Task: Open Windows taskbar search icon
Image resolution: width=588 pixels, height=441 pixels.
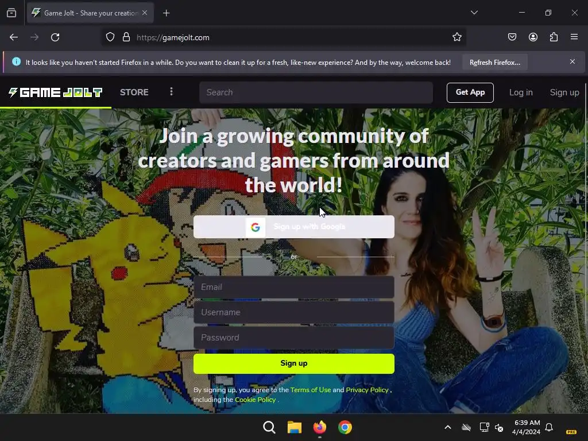Action: (269, 427)
